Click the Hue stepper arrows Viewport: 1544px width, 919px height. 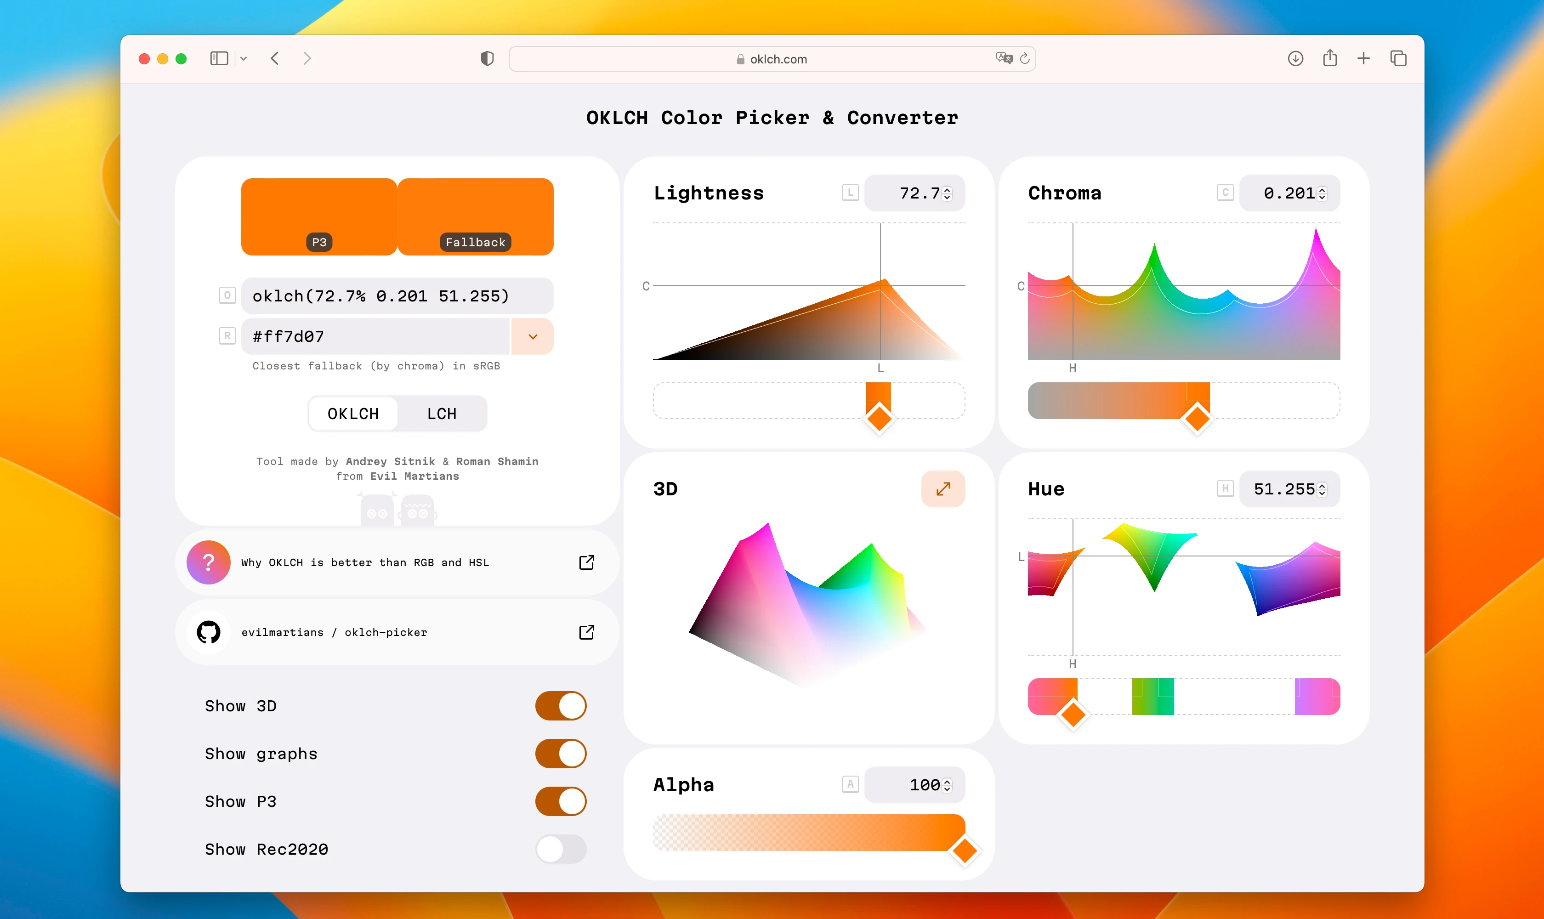coord(1322,490)
